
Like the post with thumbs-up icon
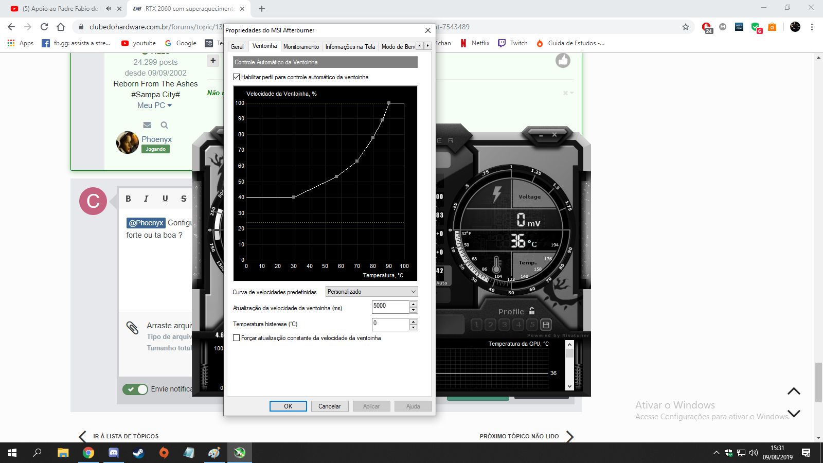pos(563,61)
